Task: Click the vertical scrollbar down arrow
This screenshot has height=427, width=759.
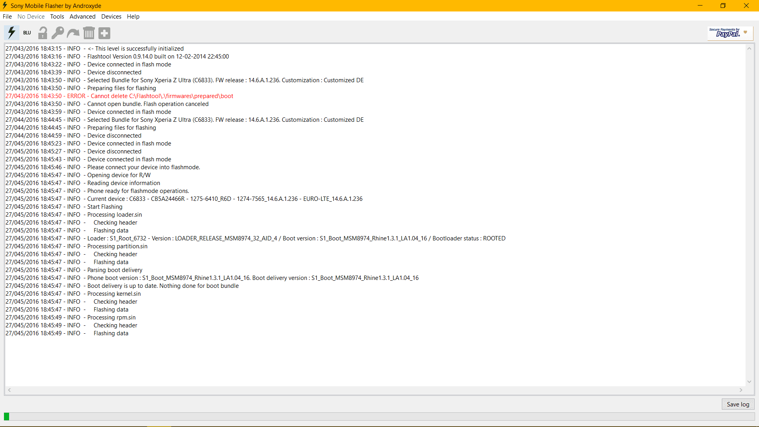Action: (x=749, y=382)
